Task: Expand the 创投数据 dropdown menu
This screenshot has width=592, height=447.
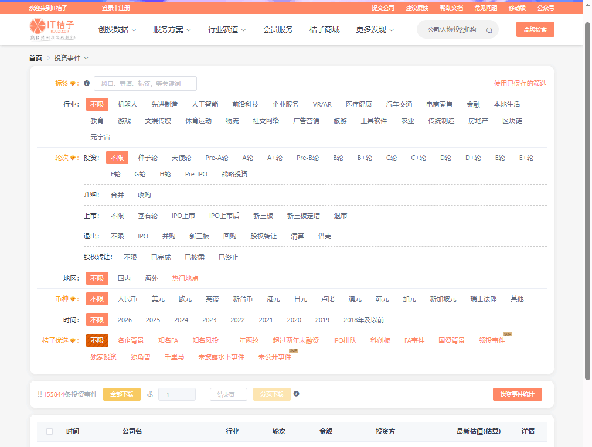Action: click(x=117, y=29)
